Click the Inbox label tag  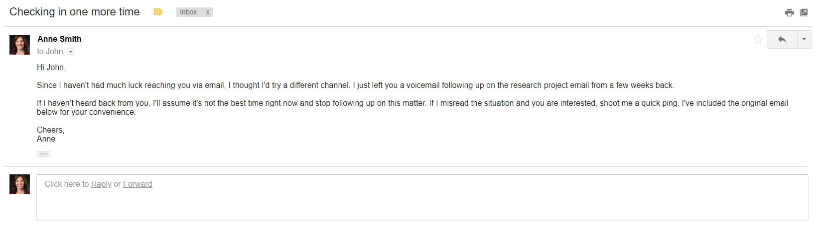pyautogui.click(x=188, y=12)
